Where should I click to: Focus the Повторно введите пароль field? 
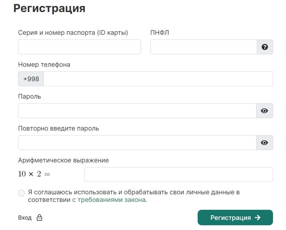pos(137,142)
